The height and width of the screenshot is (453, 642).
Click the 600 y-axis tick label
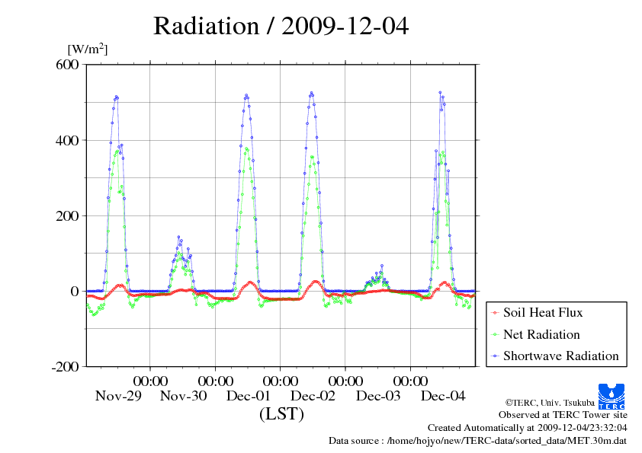[x=68, y=65]
